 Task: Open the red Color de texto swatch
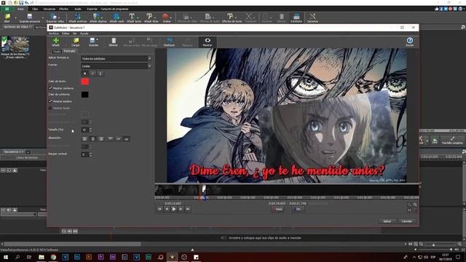(x=85, y=82)
